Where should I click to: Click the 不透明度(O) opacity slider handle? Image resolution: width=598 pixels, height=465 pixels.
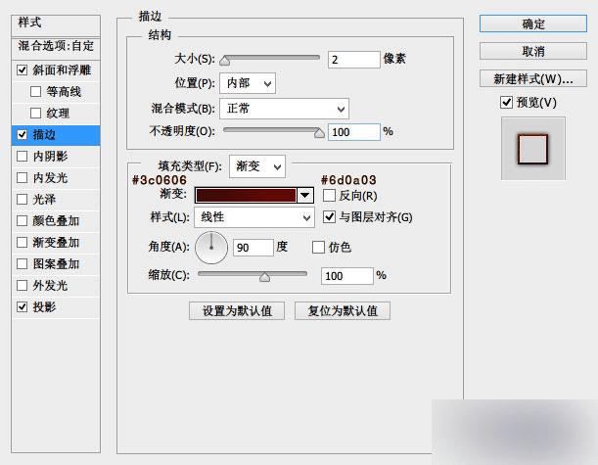(319, 133)
